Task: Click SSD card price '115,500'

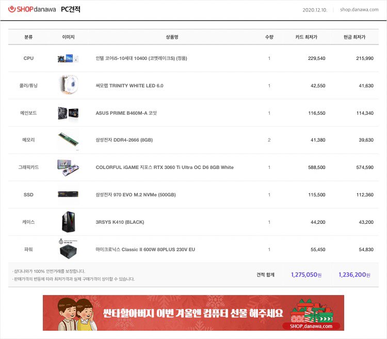Action: pyautogui.click(x=317, y=195)
